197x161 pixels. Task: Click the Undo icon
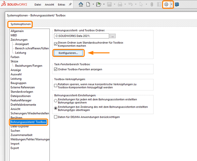(x=131, y=4)
